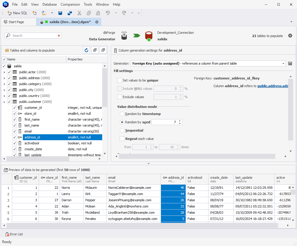Expand the public.city table node
Image resolution: width=297 pixels, height=246 pixels.
pos(4,90)
